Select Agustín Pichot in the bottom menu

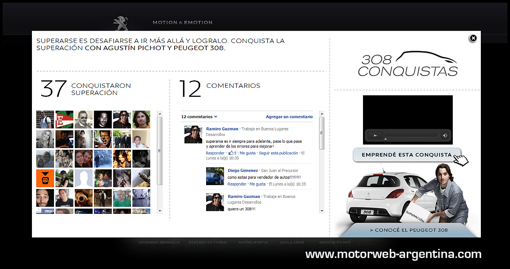point(335,242)
